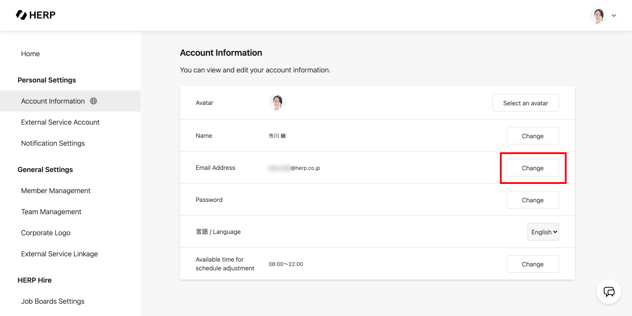The image size is (632, 316).
Task: Open the English language dropdown
Action: [x=543, y=232]
